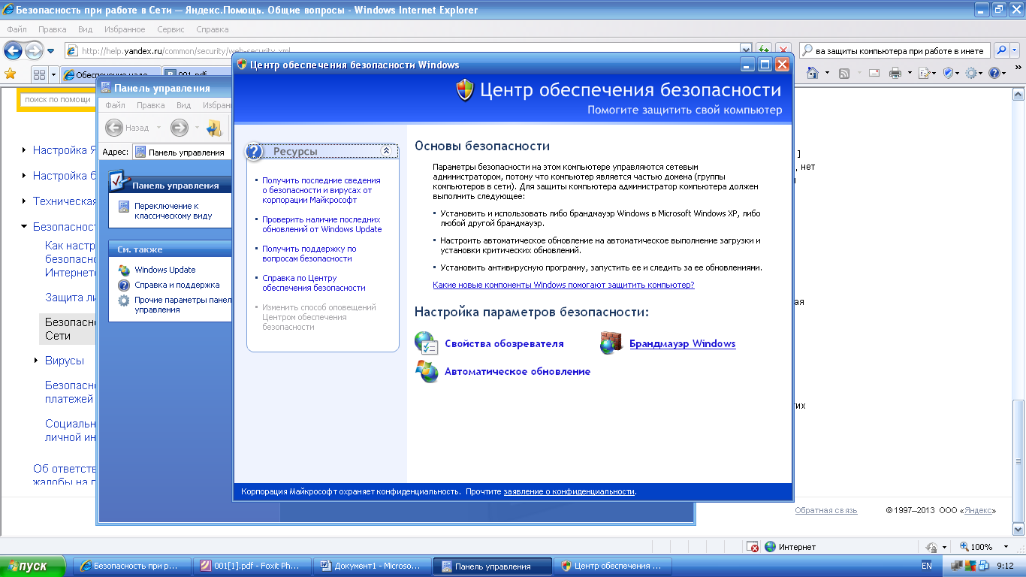Open the Файл menu in Internet Explorer
Viewport: 1026px width, 577px height.
(x=17, y=29)
